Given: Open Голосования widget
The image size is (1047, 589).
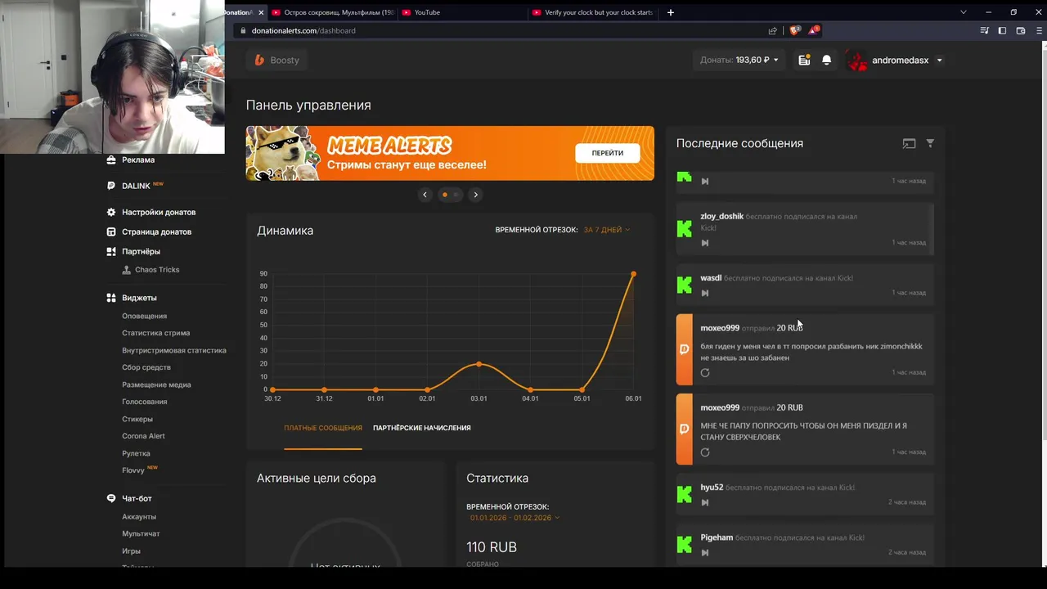Looking at the screenshot, I should click(x=144, y=402).
